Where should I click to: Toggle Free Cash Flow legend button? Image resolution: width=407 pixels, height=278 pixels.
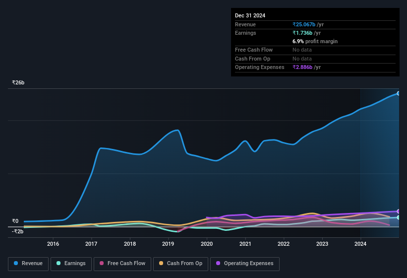122,264
